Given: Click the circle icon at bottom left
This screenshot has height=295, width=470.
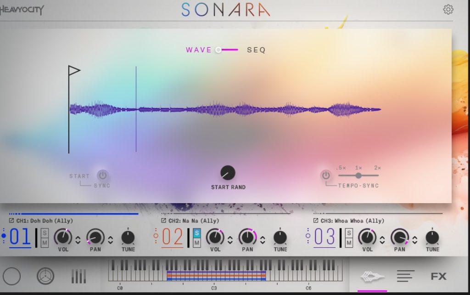Looking at the screenshot, I should 11,276.
